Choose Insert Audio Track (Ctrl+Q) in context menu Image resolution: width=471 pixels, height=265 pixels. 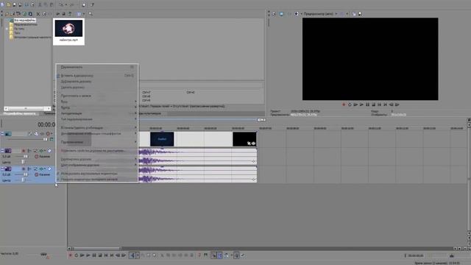(96, 76)
